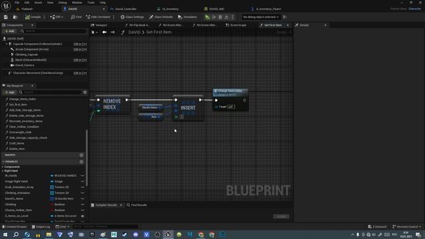The image size is (425, 239).
Task: Open the Output Log in status bar
Action: (x=41, y=226)
